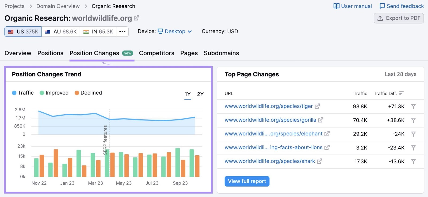This screenshot has height=197, width=428.
Task: Open the Overview tab
Action: click(18, 53)
